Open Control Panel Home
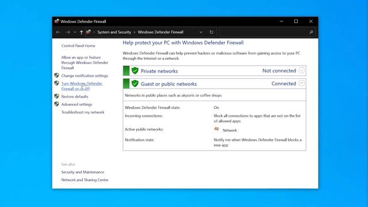Viewport: 368px width, 207px height. (x=78, y=46)
